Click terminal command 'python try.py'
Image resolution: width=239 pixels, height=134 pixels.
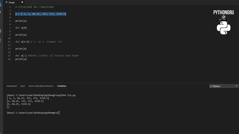pos(67,95)
